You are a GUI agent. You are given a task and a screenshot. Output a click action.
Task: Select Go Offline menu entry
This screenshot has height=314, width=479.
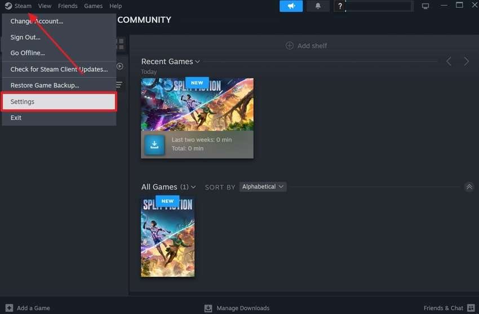click(x=59, y=53)
